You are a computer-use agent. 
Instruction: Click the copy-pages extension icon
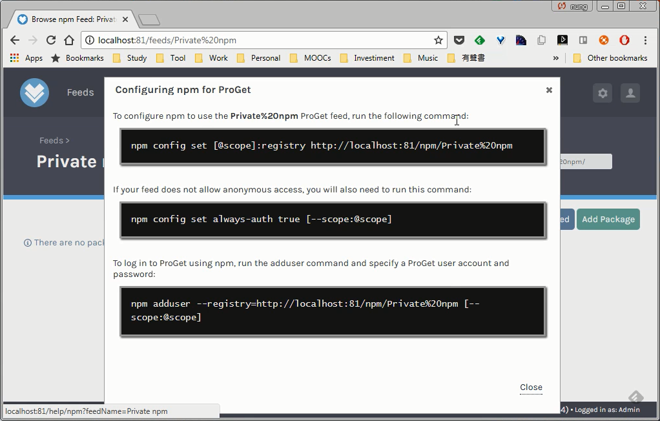pos(542,40)
